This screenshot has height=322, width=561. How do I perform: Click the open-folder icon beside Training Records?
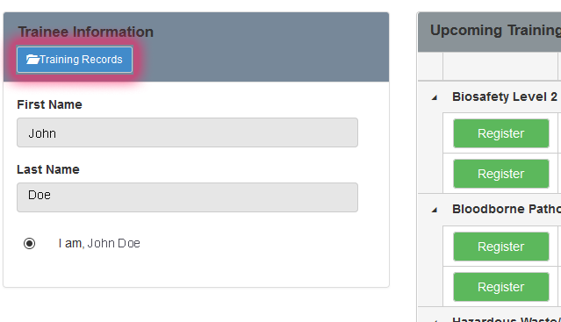point(32,60)
